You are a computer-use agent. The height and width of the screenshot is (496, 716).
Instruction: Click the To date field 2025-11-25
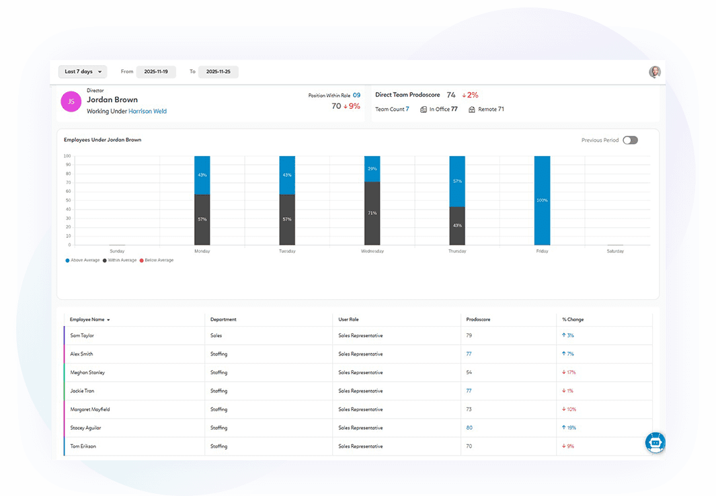coord(218,71)
